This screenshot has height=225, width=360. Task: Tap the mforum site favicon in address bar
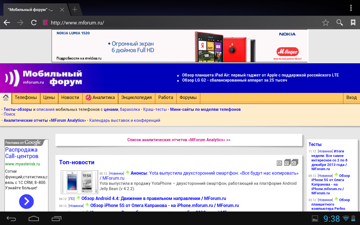pos(45,23)
